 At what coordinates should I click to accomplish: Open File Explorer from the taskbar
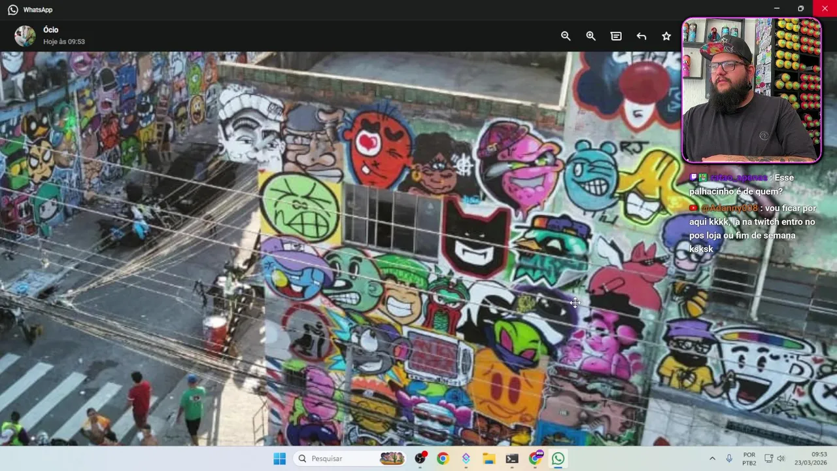pyautogui.click(x=489, y=459)
